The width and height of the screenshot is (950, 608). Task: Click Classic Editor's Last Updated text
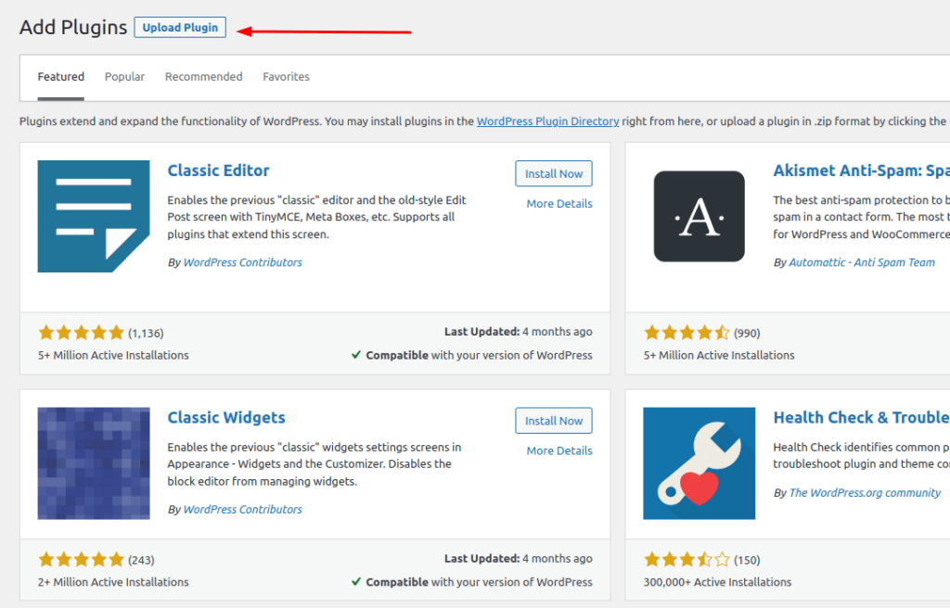(x=518, y=332)
